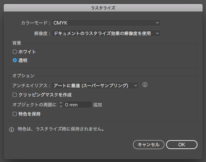Click the ラスタライズ dialog title bar
Image resolution: width=206 pixels, height=162 pixels.
[103, 7]
